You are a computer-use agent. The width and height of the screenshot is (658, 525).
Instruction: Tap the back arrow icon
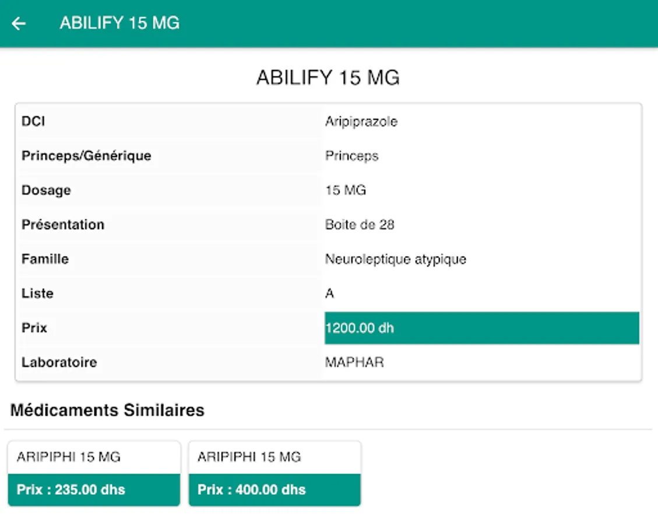click(19, 23)
